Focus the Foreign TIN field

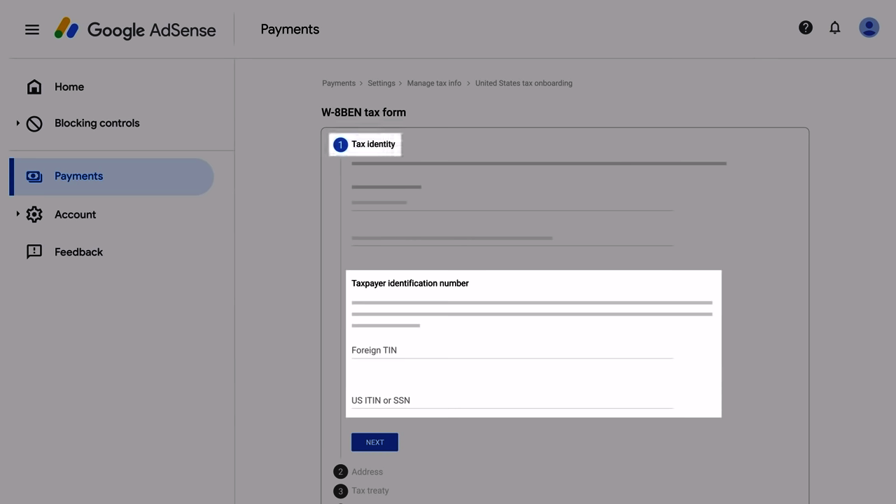click(512, 350)
